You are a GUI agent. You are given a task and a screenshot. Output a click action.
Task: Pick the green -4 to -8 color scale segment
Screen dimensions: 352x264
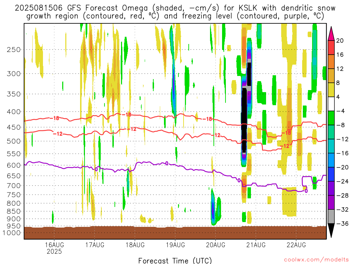(331, 118)
